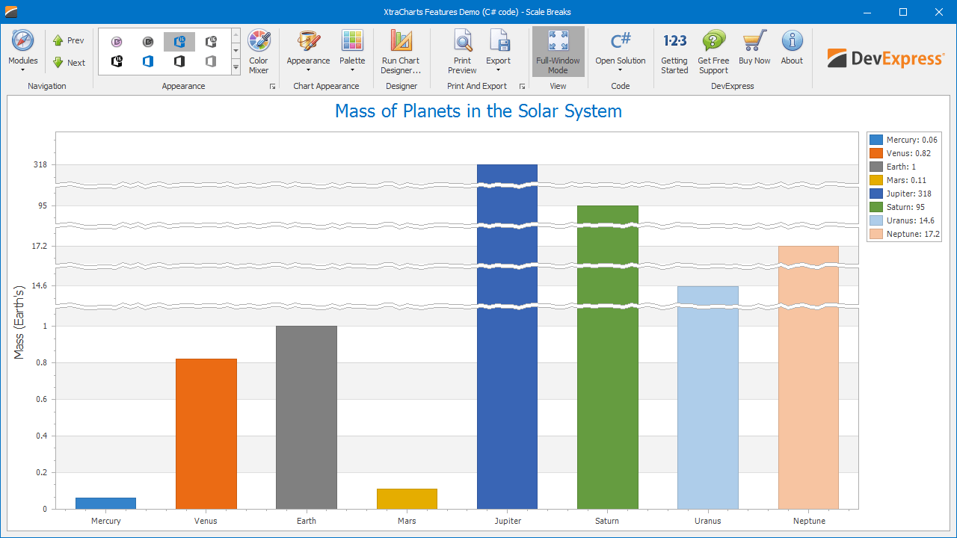Toggle the Venus legend color marker
Image resolution: width=957 pixels, height=538 pixels.
point(876,153)
